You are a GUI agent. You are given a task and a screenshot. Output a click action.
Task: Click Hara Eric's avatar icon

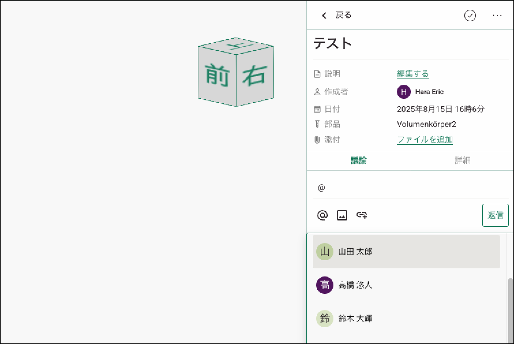point(404,92)
